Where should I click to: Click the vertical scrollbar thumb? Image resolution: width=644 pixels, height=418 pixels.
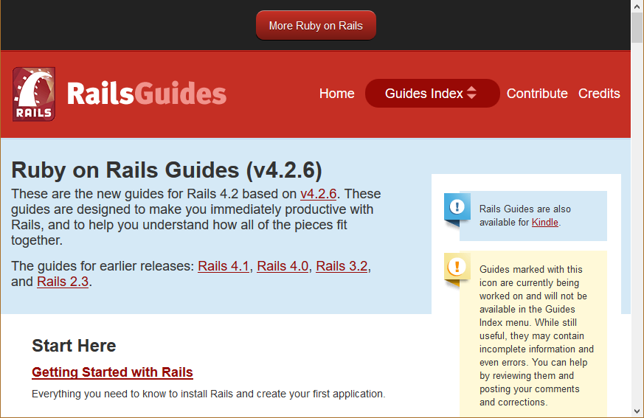[637, 27]
